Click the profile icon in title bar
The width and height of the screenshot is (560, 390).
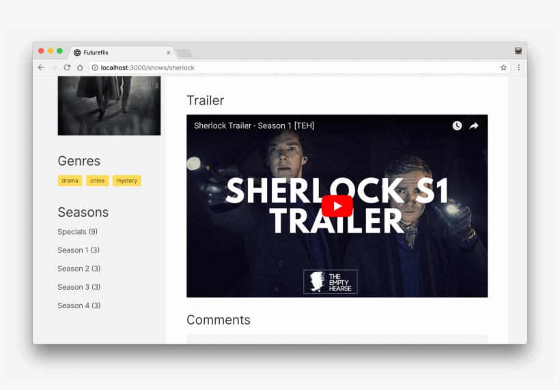point(518,51)
